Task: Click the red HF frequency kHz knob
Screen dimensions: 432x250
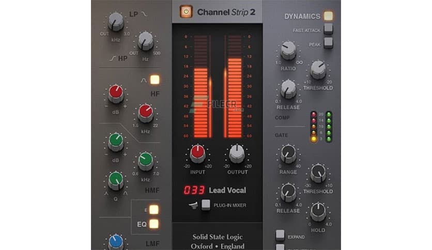Action: click(145, 113)
